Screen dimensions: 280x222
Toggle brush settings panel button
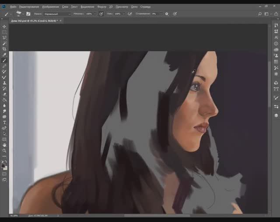point(28,14)
